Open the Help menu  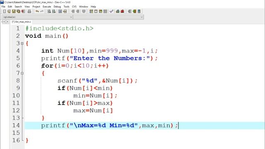tap(93, 7)
